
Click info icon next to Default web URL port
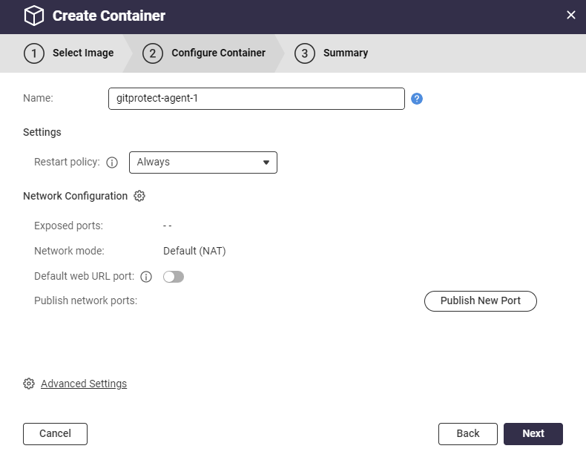click(146, 277)
